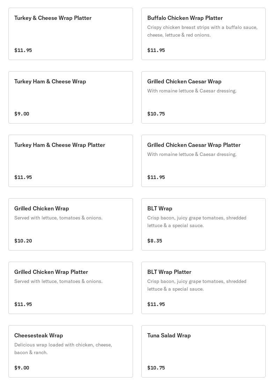Viewport: 274px width, 381px height.
Task: Choose the Grilled Chicken Wrap Platter card
Action: [71, 288]
